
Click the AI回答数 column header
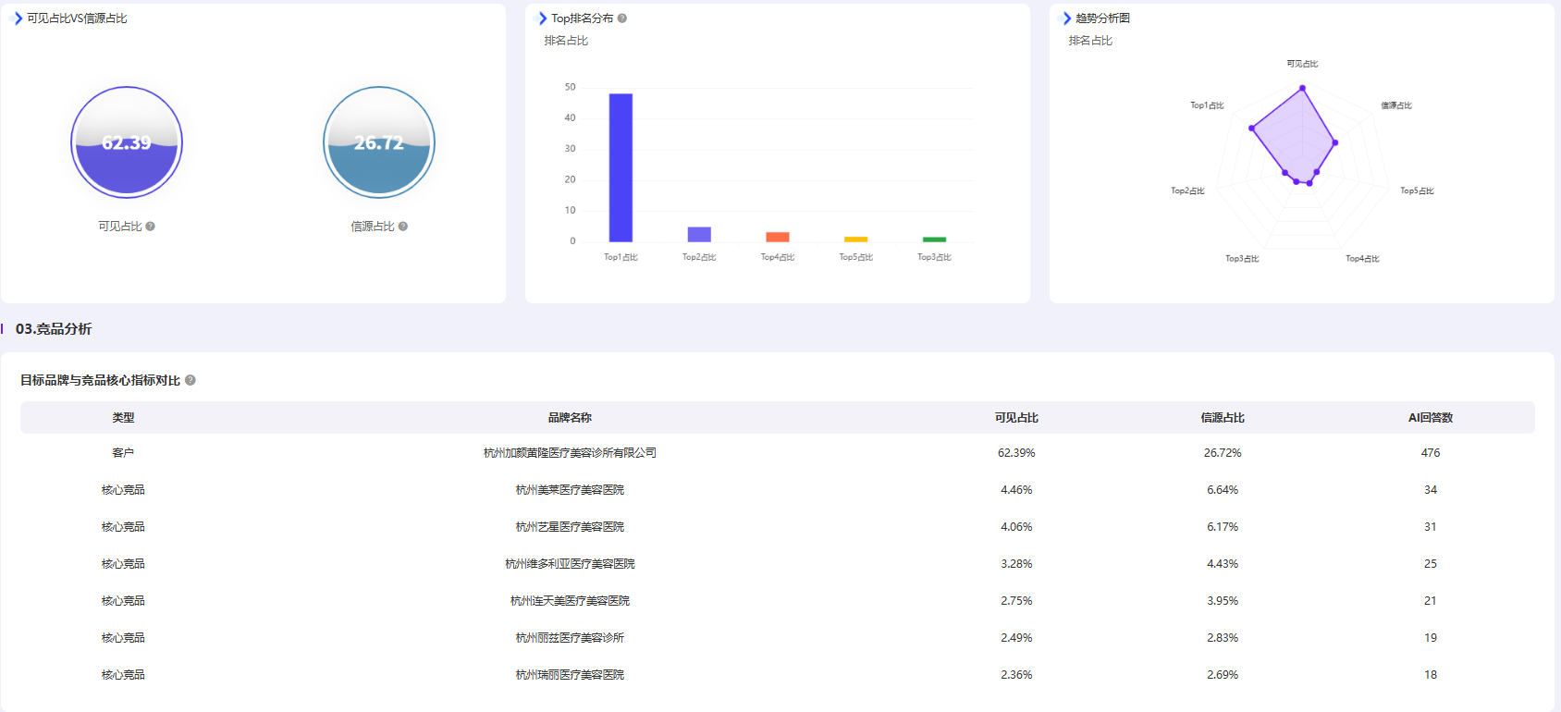(x=1431, y=418)
